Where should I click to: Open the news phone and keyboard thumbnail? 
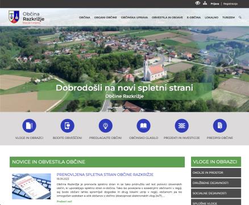click(x=31, y=186)
